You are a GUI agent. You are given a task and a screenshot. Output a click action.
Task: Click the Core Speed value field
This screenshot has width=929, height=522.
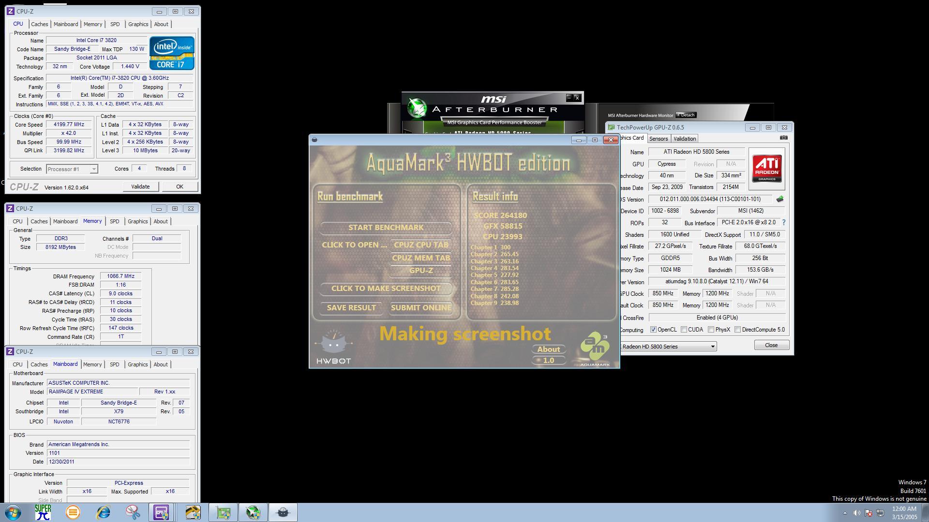tap(69, 124)
